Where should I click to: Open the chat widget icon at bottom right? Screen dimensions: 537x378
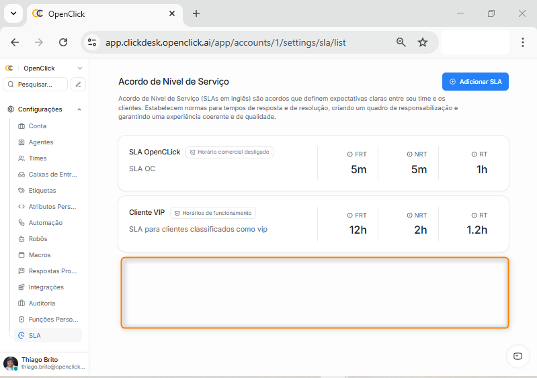(518, 356)
